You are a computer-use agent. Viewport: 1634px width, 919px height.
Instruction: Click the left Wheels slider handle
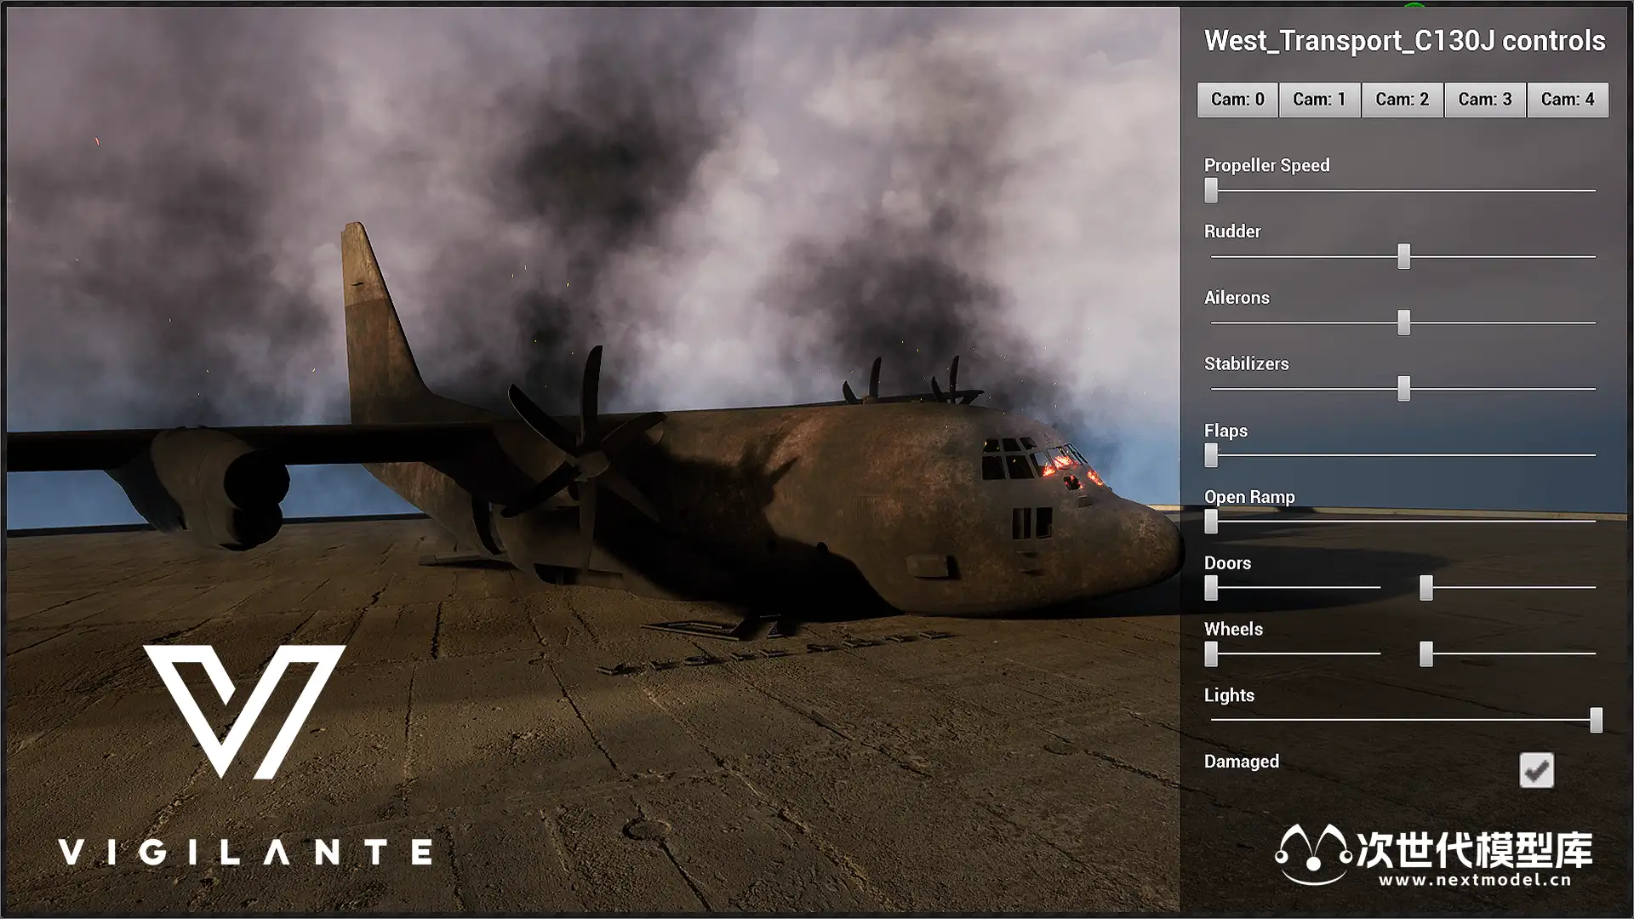(x=1211, y=654)
